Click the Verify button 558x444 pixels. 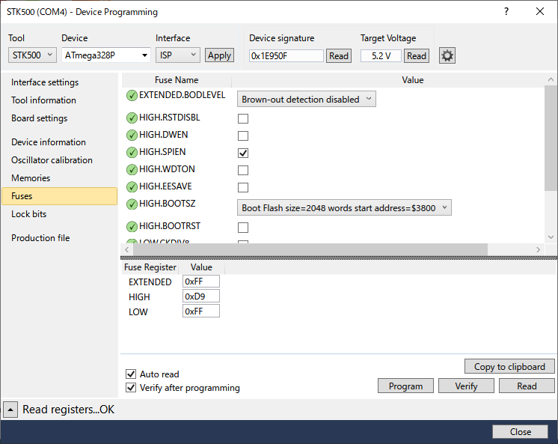point(466,386)
